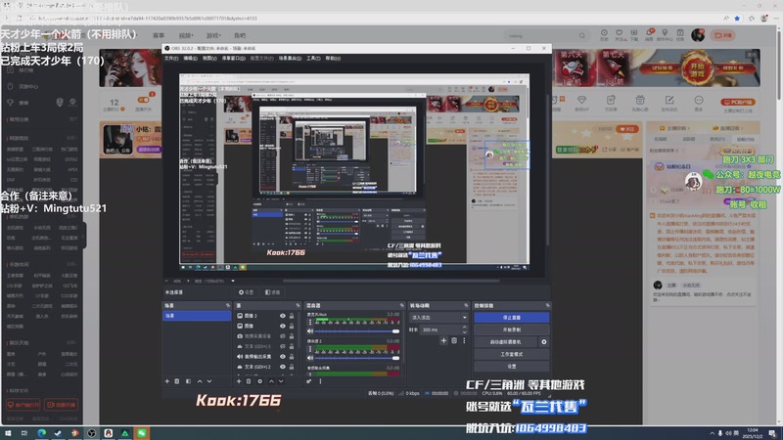The height and width of the screenshot is (440, 783).
Task: Open advanced audio properties in mixer toolbar
Action: tap(309, 381)
